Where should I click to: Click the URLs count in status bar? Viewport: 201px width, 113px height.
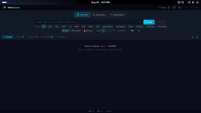pyautogui.click(x=92, y=111)
